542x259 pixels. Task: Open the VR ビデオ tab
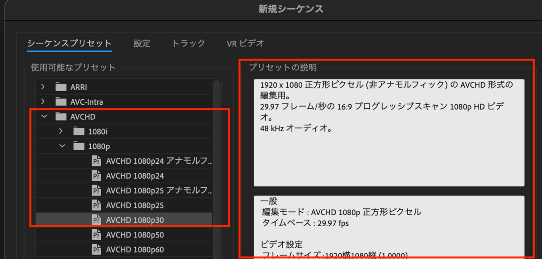click(x=245, y=43)
